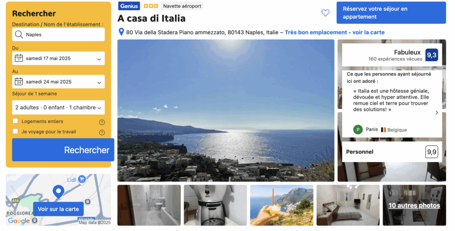Open help icon for Logements entiers
The height and width of the screenshot is (231, 455).
tap(102, 122)
